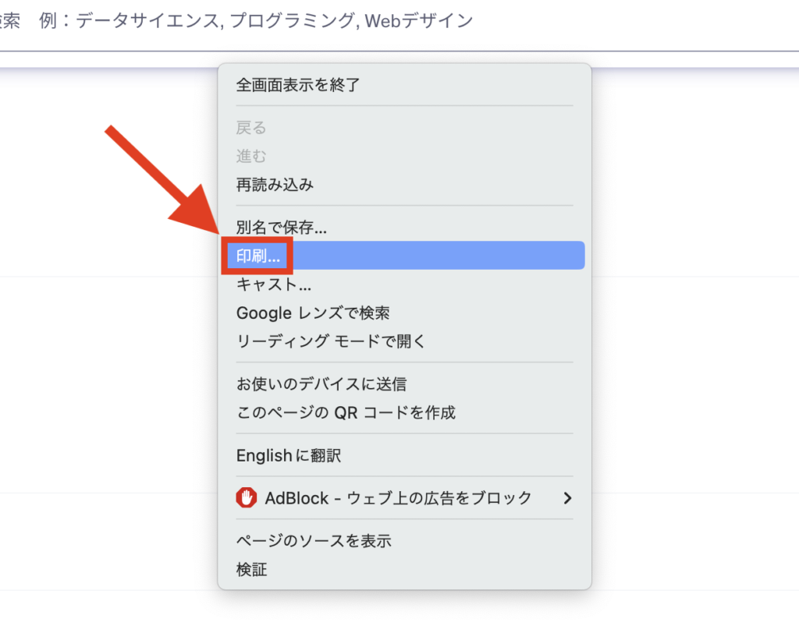
Task: Click the greyed-out 戻る back item
Action: (251, 128)
